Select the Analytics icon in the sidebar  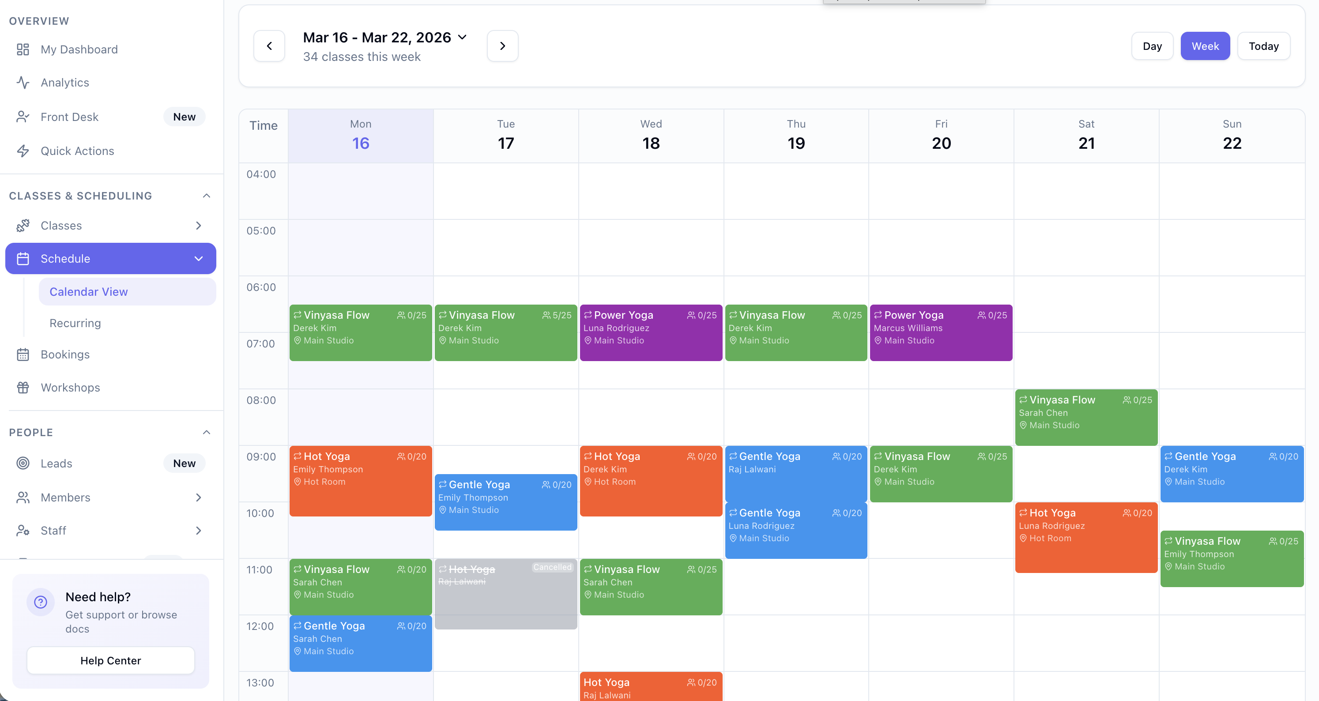[x=23, y=82]
